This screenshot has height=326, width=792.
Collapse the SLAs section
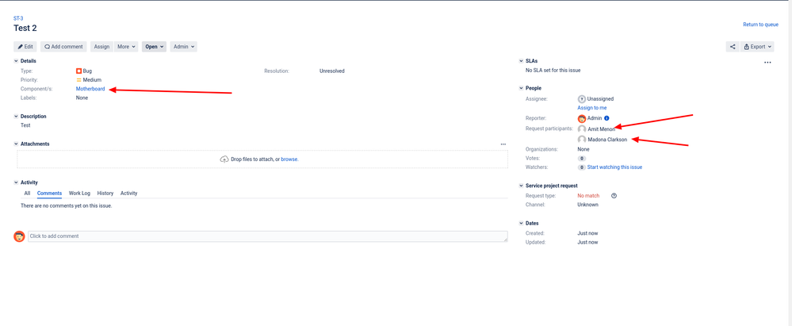coord(522,61)
